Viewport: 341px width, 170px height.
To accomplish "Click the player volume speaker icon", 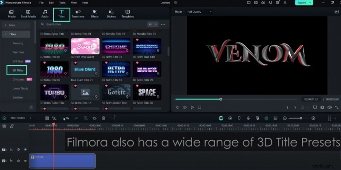I will (330, 108).
